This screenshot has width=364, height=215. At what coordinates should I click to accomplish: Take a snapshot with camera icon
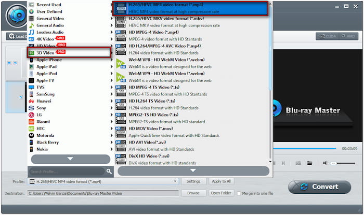click(298, 163)
